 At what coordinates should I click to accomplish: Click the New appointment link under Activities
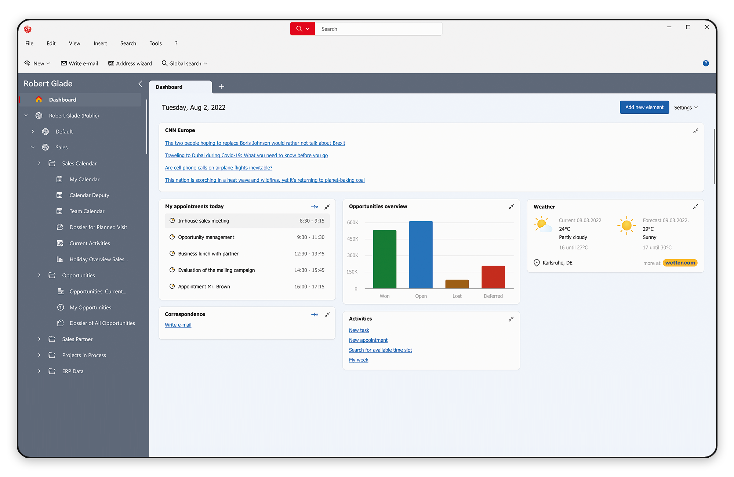[x=368, y=340]
